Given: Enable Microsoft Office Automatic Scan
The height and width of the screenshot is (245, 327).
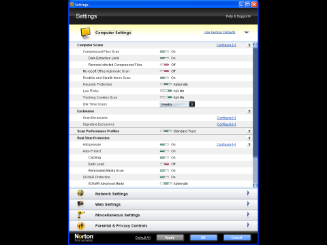Looking at the screenshot, I should click(x=164, y=71).
